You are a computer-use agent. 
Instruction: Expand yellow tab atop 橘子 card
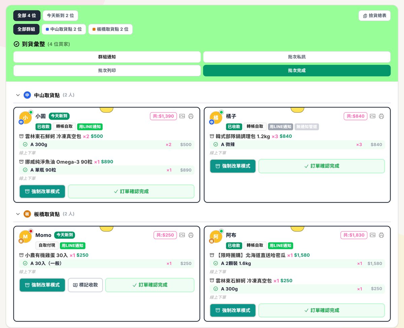pos(297,110)
